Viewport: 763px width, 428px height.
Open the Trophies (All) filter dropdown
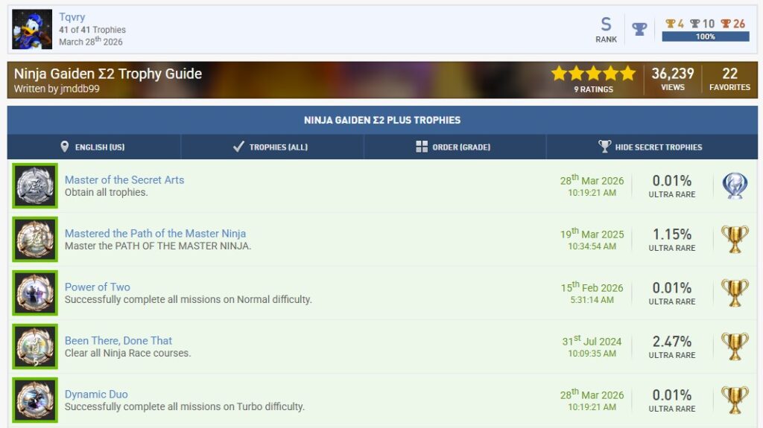tap(271, 147)
